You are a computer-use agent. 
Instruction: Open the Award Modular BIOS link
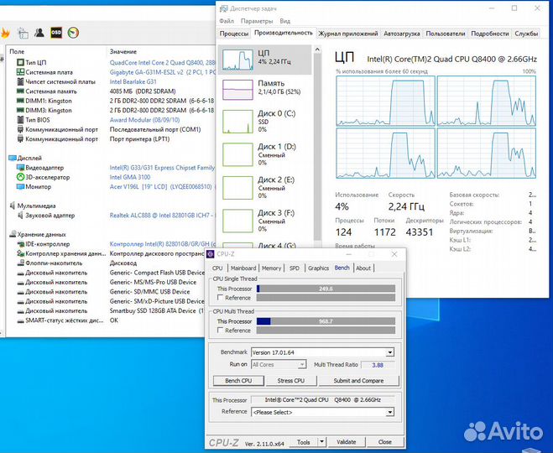(144, 120)
